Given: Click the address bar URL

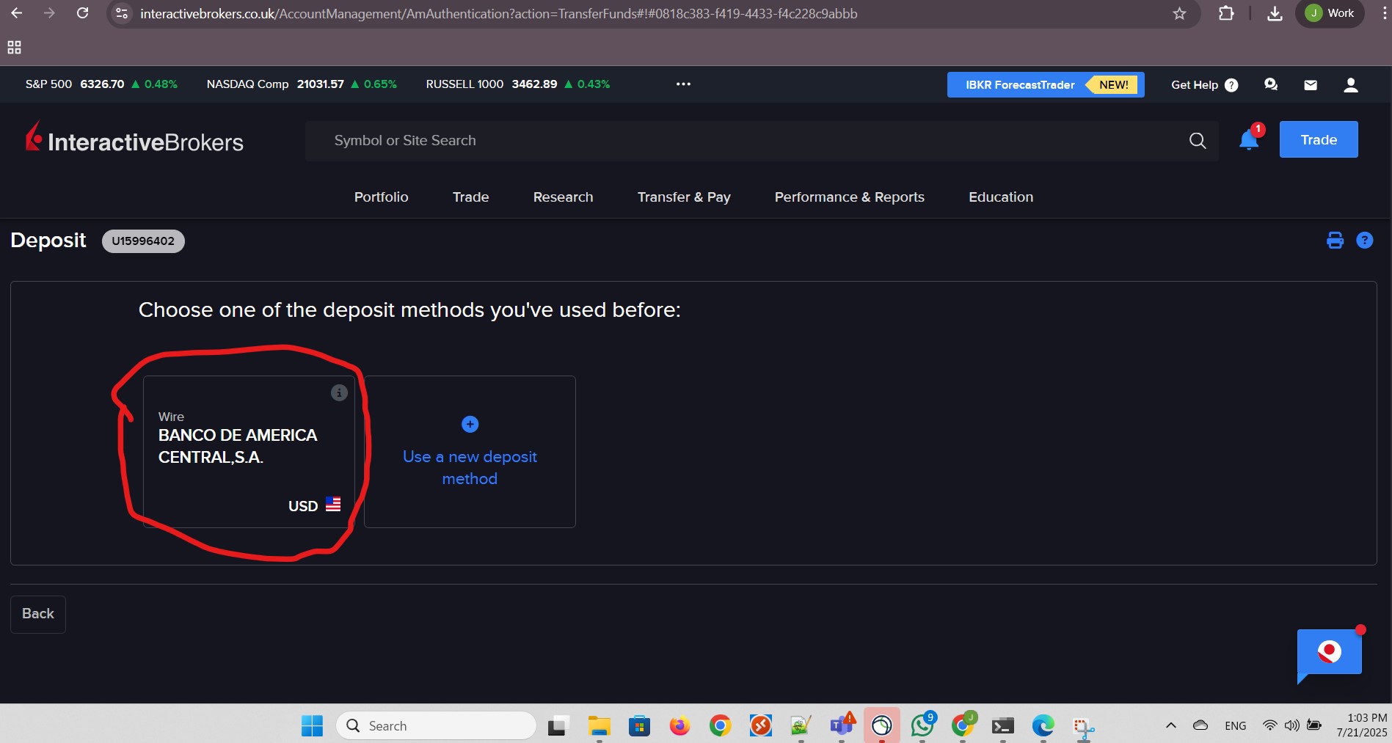Looking at the screenshot, I should pyautogui.click(x=498, y=14).
